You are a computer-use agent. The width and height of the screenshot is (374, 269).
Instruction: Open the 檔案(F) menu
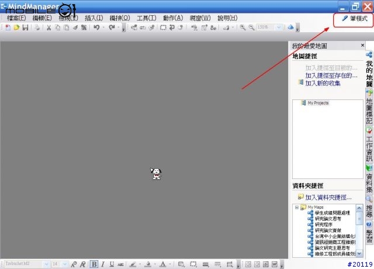coord(16,18)
